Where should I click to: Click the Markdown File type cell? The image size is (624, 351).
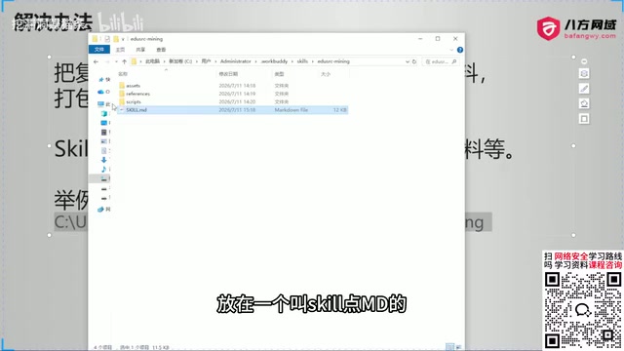(292, 110)
